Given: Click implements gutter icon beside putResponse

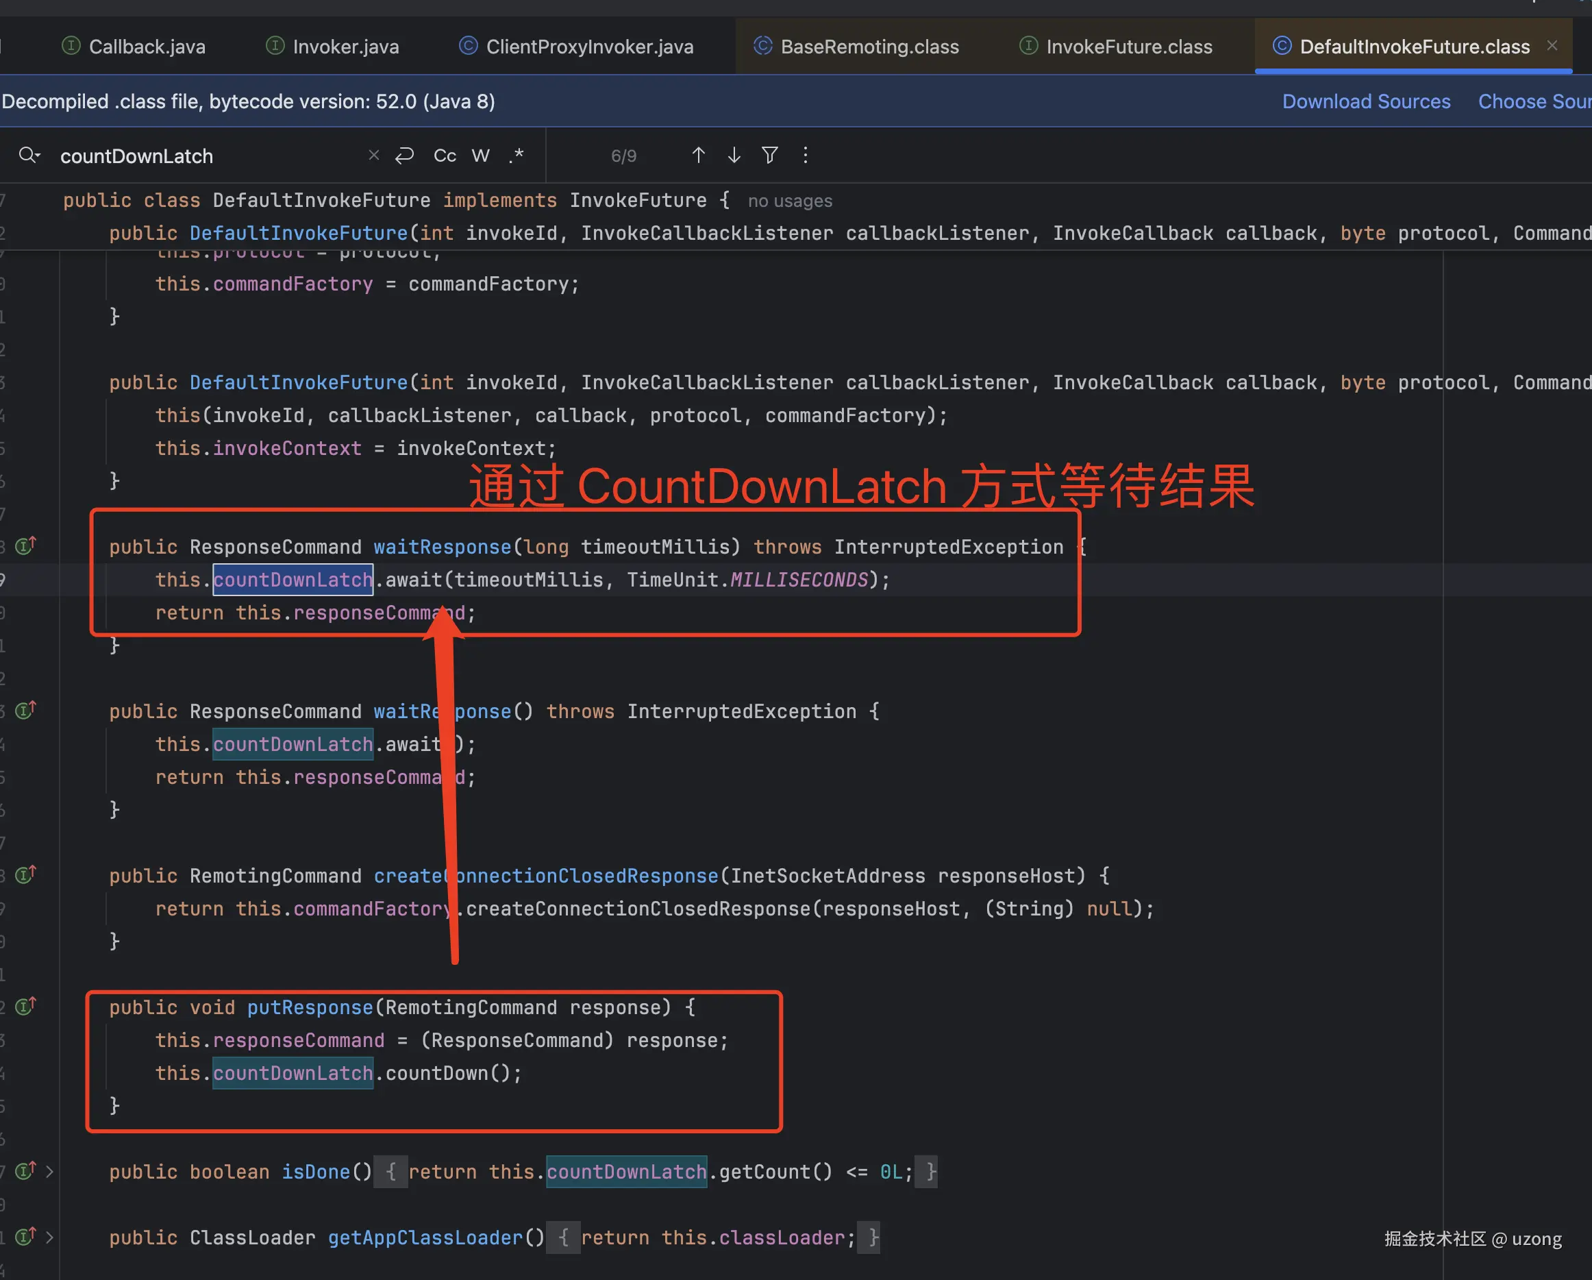Looking at the screenshot, I should pyautogui.click(x=25, y=1007).
